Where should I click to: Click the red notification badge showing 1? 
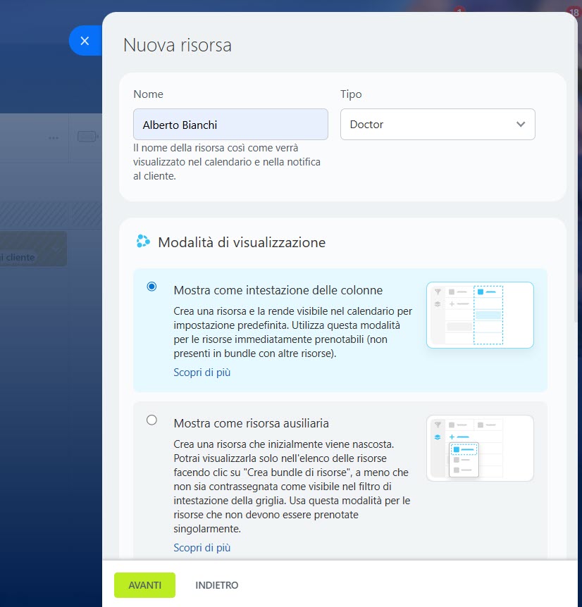tap(459, 11)
